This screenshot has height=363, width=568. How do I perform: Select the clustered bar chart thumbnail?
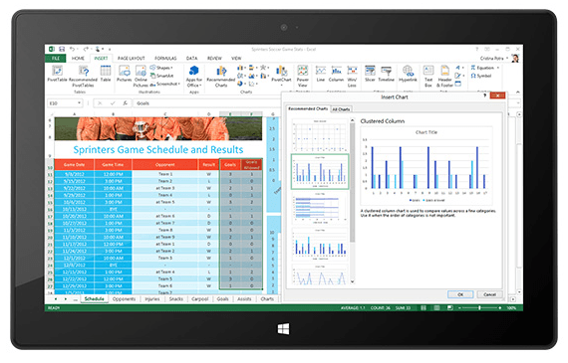pos(320,208)
